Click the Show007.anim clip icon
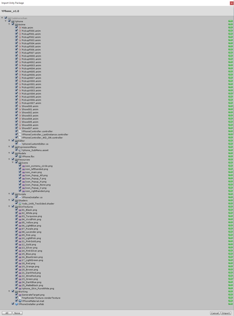234x316 pixels. click(x=20, y=128)
